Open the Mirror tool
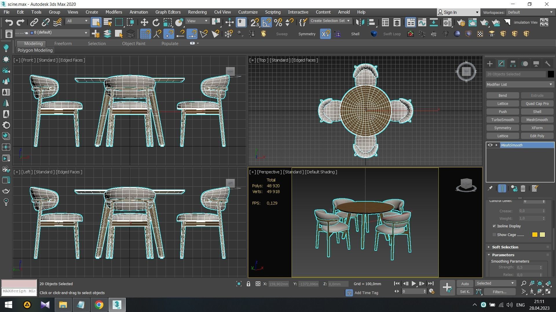This screenshot has width=556, height=312. [360, 23]
